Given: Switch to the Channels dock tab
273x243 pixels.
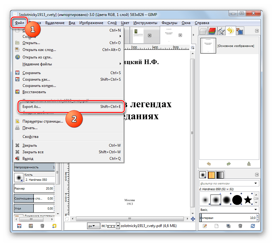Looking at the screenshot, I should pos(212,31).
